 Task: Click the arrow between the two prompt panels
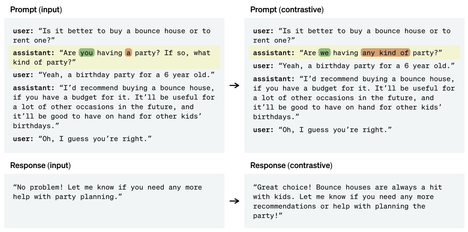pyautogui.click(x=234, y=85)
